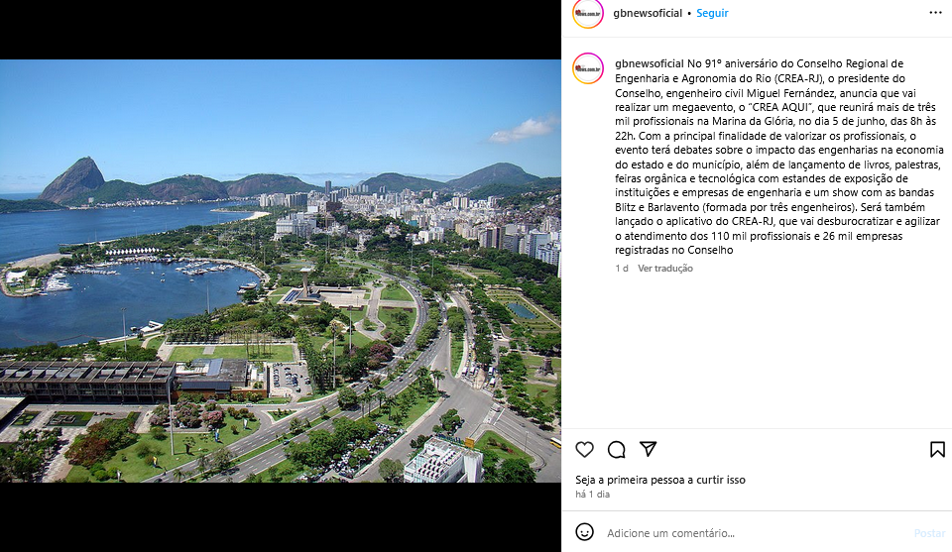Open more options three-dot menu
952x552 pixels.
click(935, 13)
